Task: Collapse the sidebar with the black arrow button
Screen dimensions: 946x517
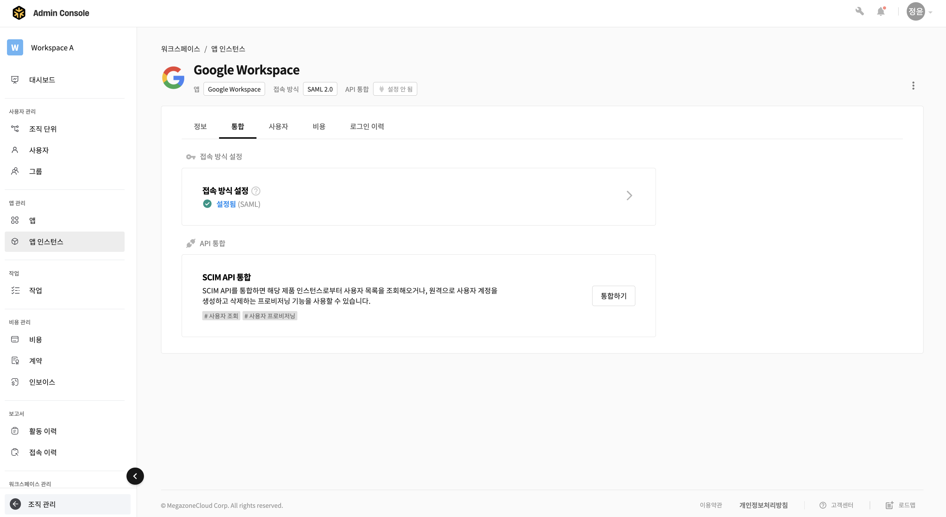Action: pyautogui.click(x=135, y=476)
